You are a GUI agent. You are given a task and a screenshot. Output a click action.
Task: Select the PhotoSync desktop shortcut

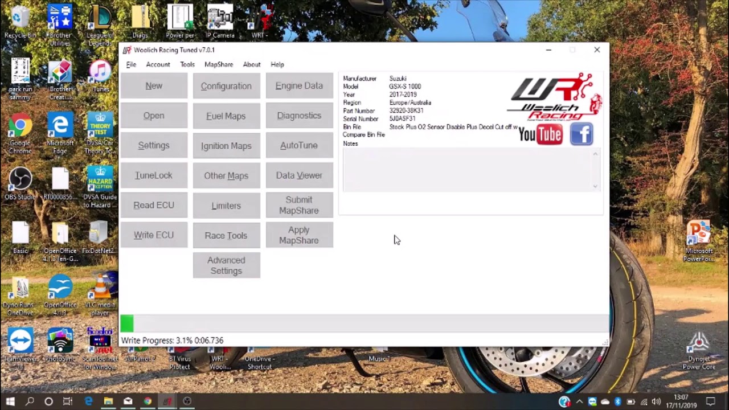(60, 345)
